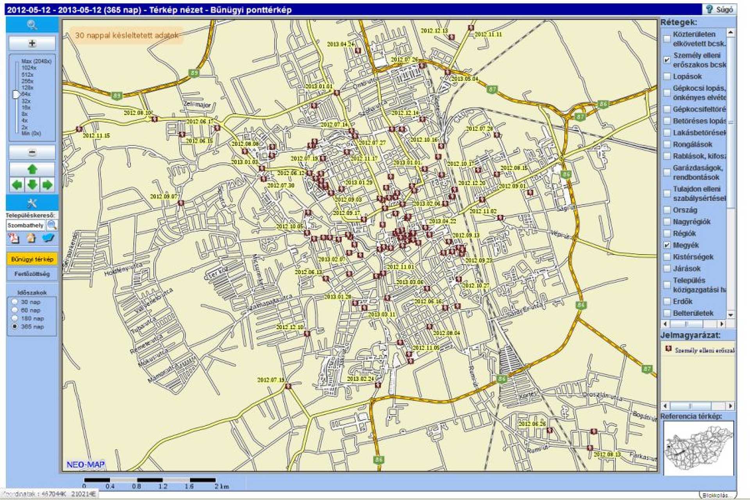Enable the Rablások layer checkbox

[667, 156]
